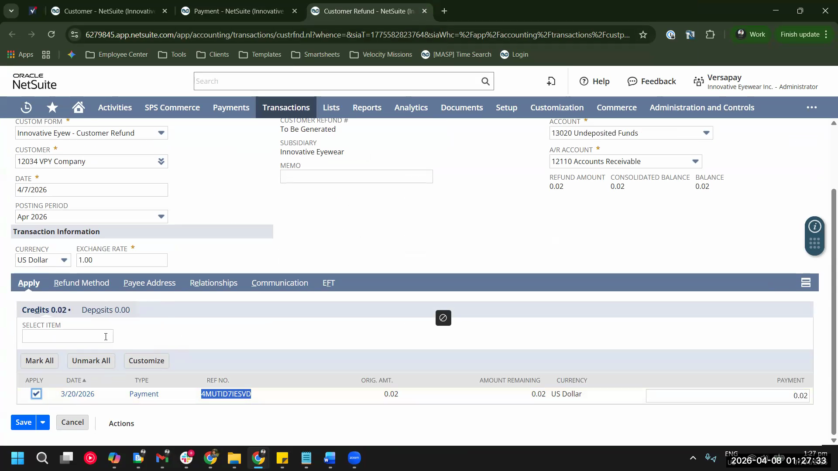Click the global search magnifier icon
Image resolution: width=838 pixels, height=471 pixels.
(x=485, y=81)
